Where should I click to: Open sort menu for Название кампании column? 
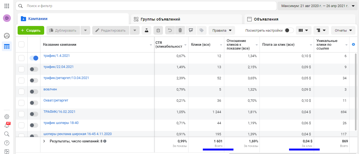point(151,45)
